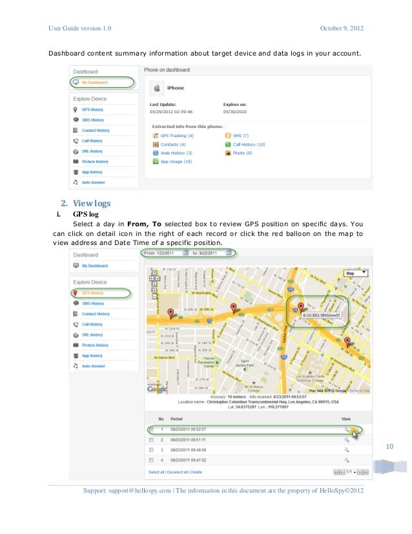Screen dimensions: 412x534
Task: Go to first page in pager
Action: [x=336, y=473]
